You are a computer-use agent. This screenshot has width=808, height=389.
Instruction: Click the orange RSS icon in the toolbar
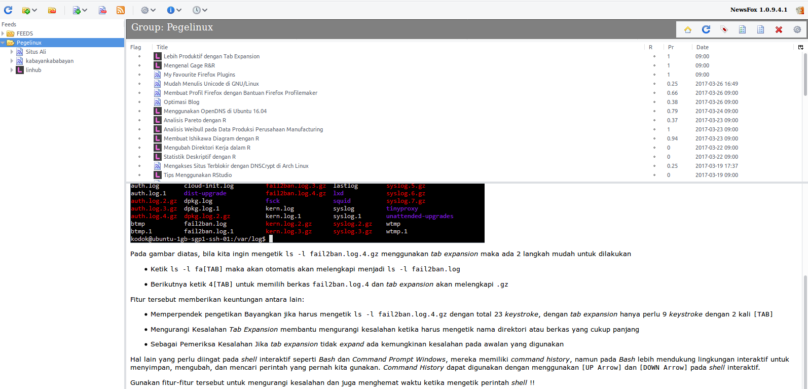(121, 10)
